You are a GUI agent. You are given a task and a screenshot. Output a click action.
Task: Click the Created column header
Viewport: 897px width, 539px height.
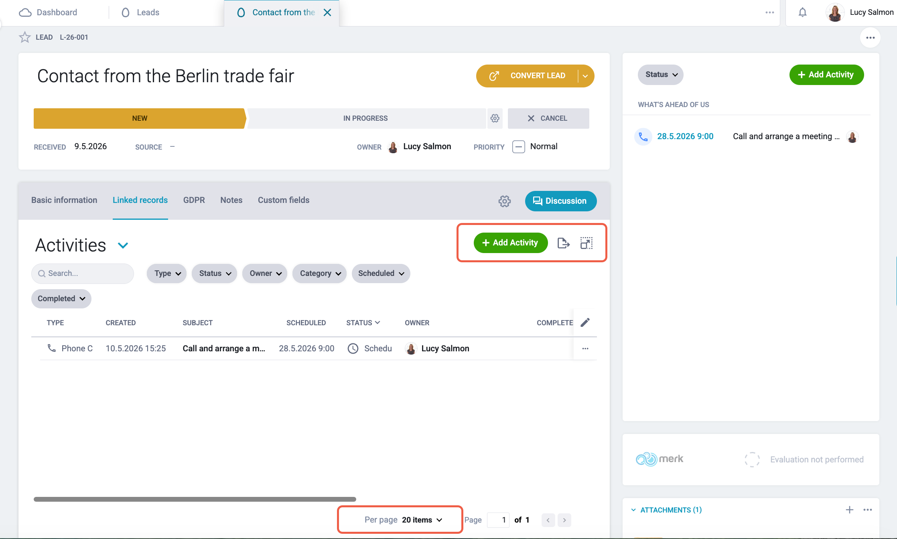tap(121, 323)
